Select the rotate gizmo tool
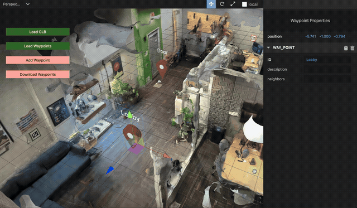Screen dimensions: 357x208 click(x=222, y=4)
